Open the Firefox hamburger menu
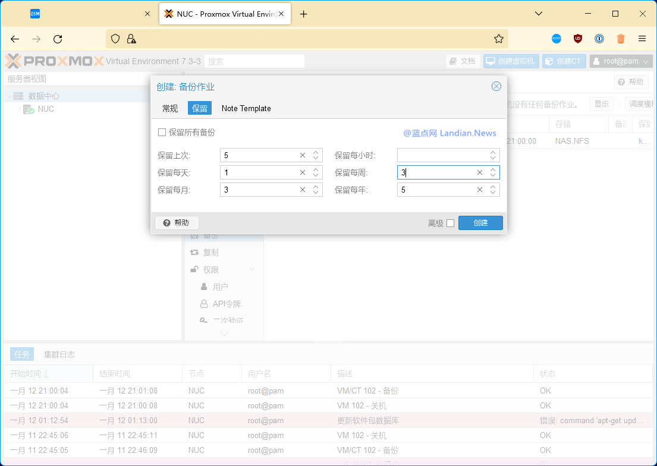The image size is (657, 466). click(x=642, y=39)
